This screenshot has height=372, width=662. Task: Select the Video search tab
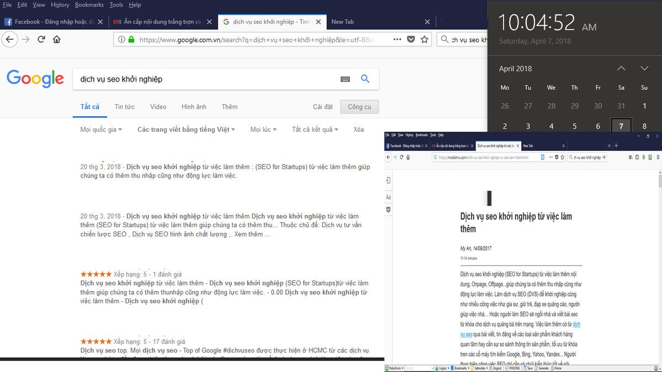tap(158, 106)
